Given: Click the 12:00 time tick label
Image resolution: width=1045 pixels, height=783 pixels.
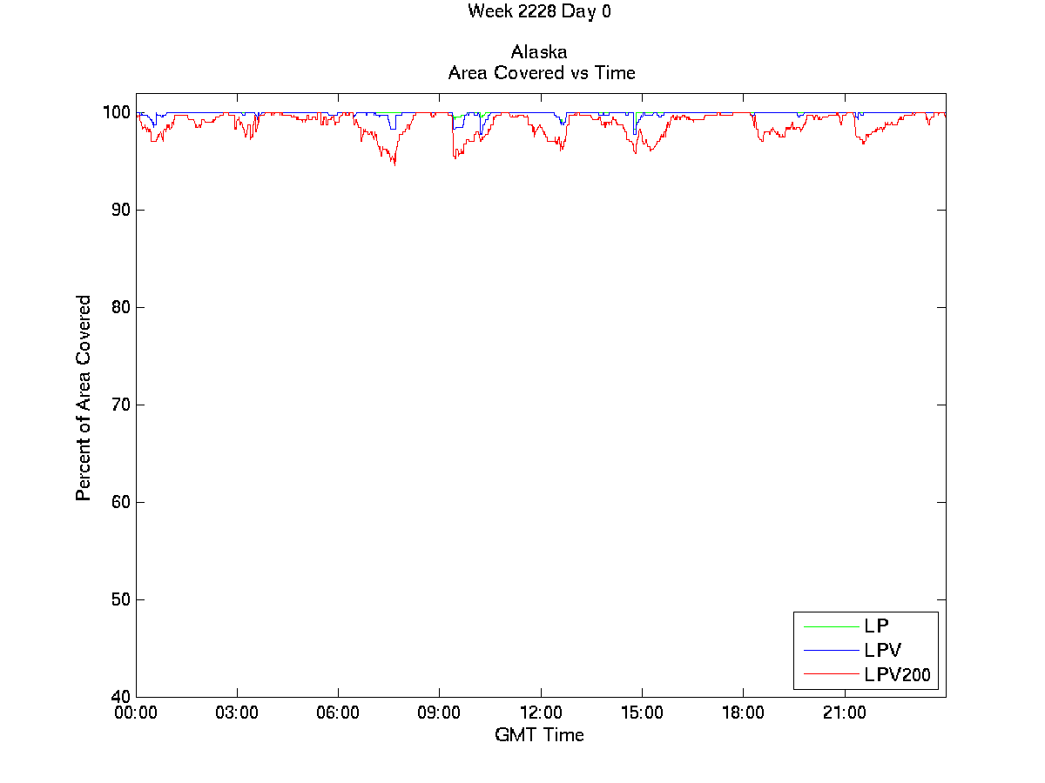Looking at the screenshot, I should click(541, 713).
